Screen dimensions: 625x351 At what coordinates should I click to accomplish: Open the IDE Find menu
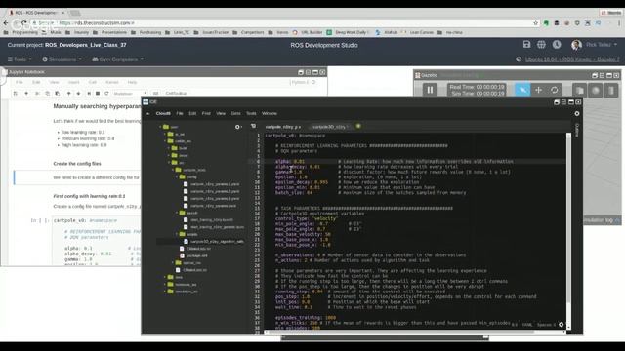click(206, 113)
